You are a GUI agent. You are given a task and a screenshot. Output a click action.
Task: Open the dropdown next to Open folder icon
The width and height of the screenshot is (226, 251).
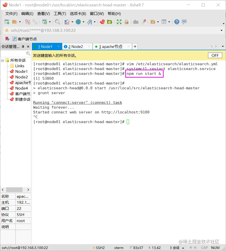click(20, 22)
